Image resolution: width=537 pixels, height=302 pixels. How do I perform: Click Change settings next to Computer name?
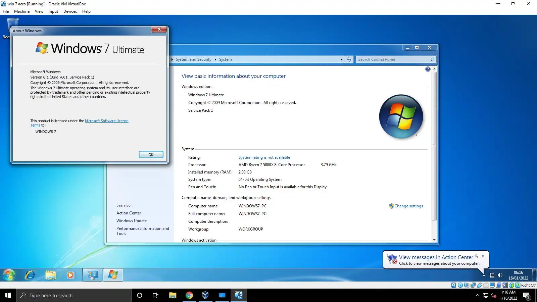click(408, 206)
